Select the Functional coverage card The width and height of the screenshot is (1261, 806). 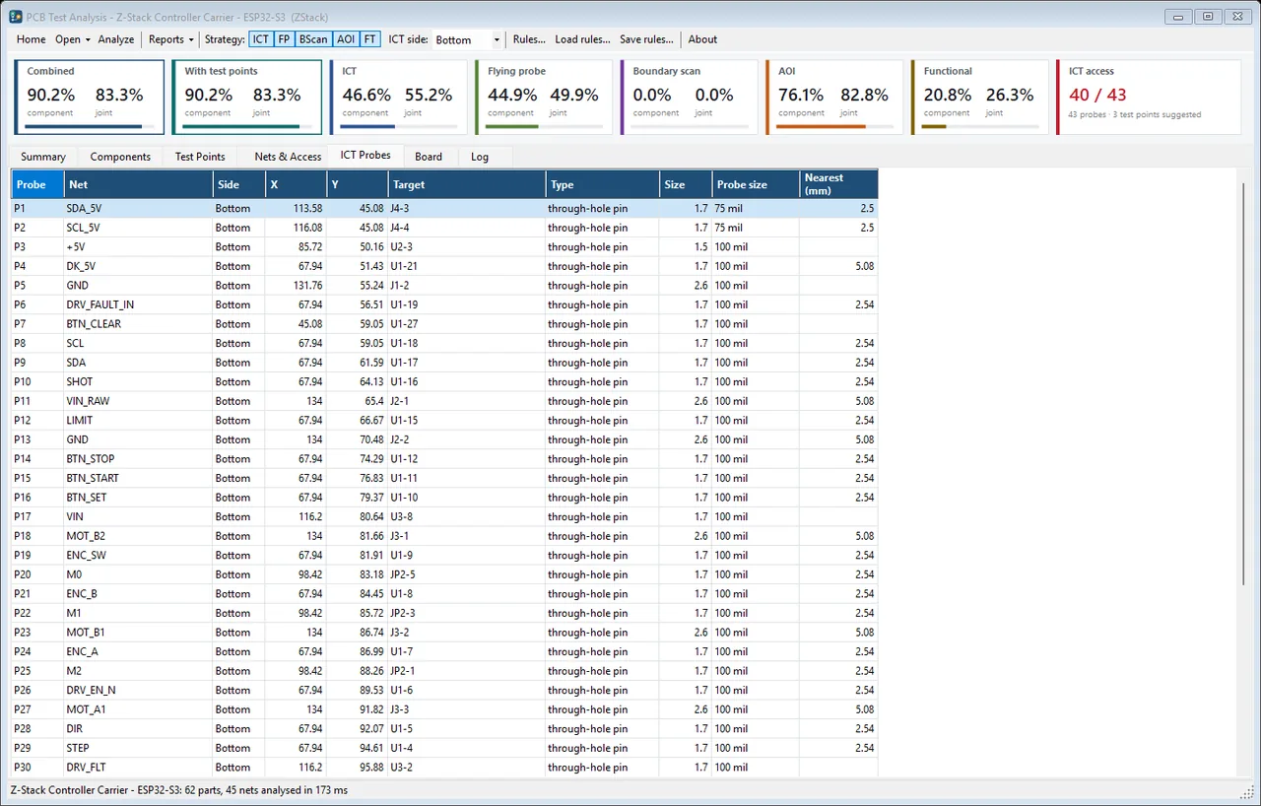979,98
